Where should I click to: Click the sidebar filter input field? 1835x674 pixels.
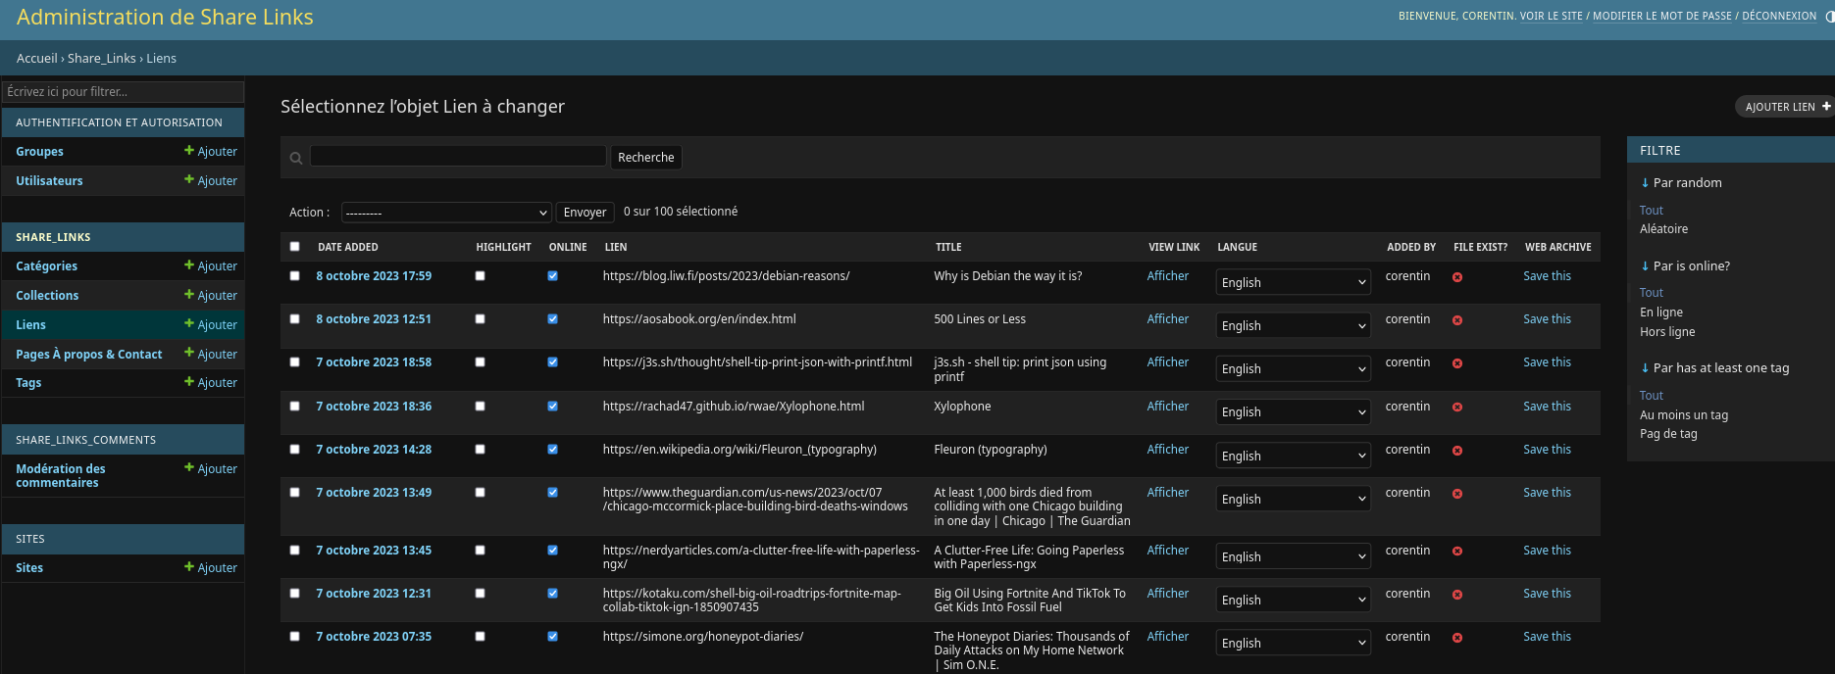(x=123, y=92)
